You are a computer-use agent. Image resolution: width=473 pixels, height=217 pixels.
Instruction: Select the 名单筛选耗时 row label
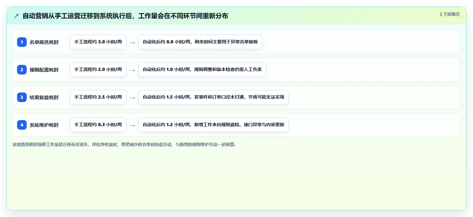pyautogui.click(x=44, y=42)
